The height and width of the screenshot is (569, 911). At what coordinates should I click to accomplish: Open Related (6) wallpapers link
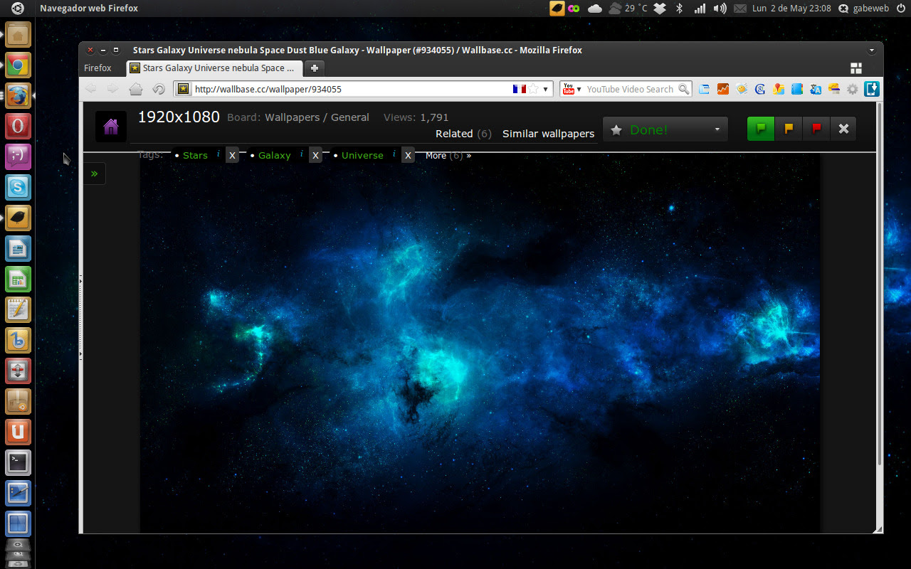click(463, 134)
